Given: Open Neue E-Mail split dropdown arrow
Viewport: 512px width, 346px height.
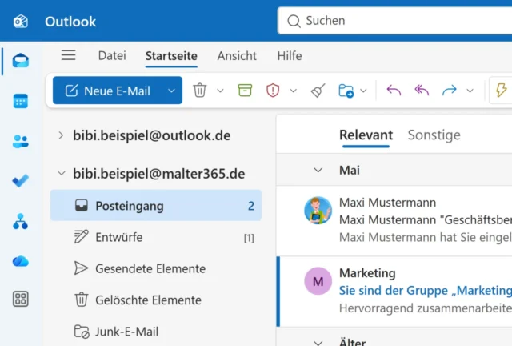Looking at the screenshot, I should tap(171, 91).
